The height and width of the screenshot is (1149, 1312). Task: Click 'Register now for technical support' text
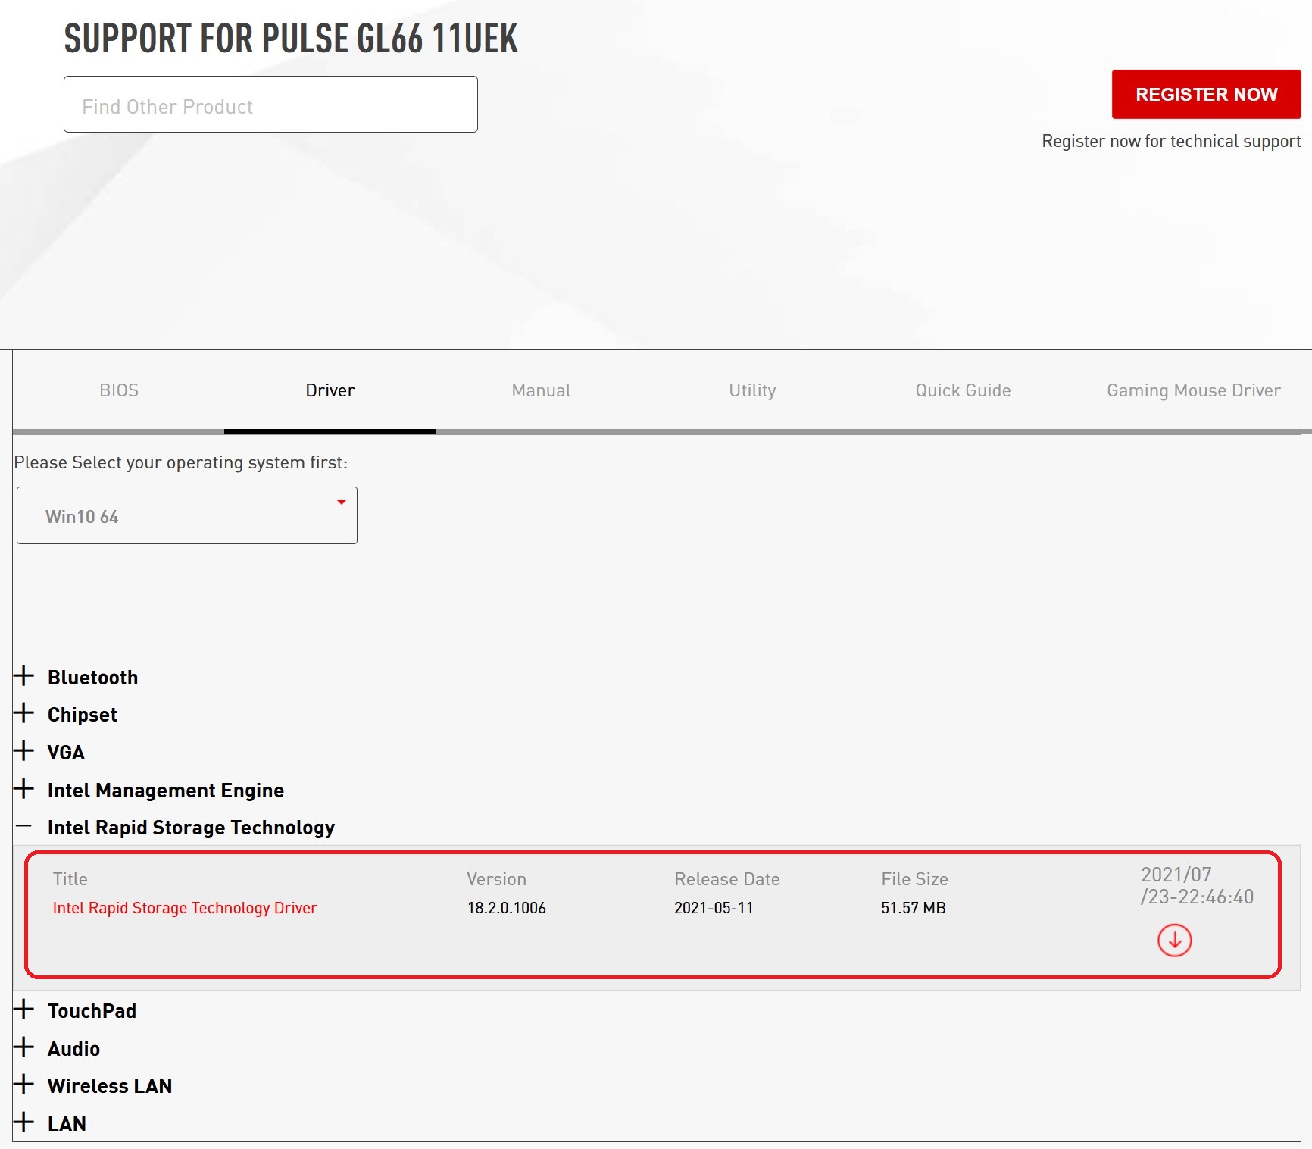coord(1171,141)
